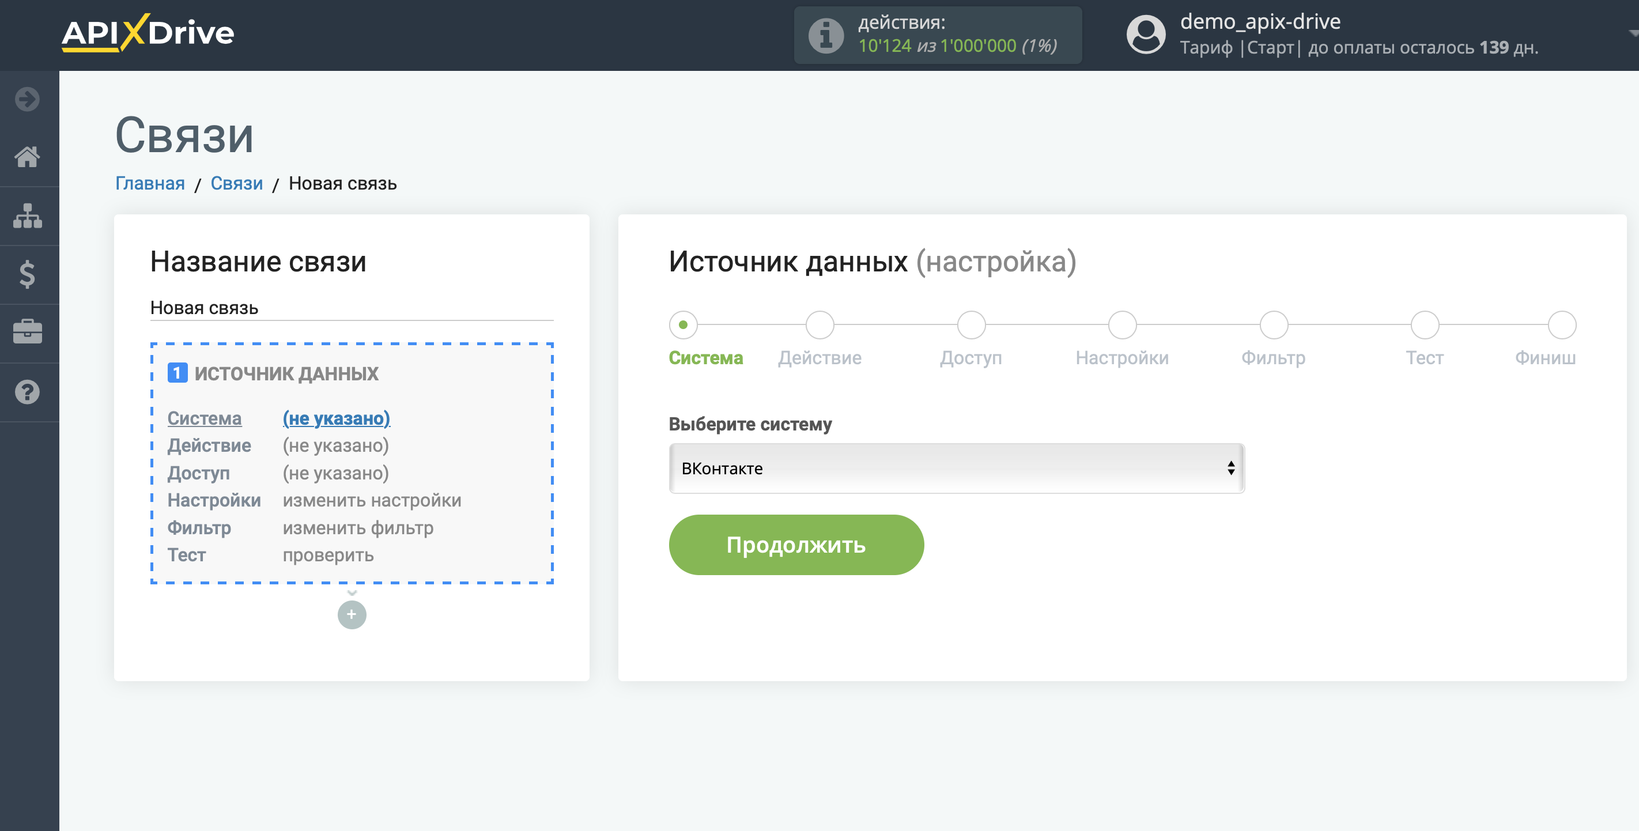
Task: Click the connection name field Новая связь
Action: 352,308
